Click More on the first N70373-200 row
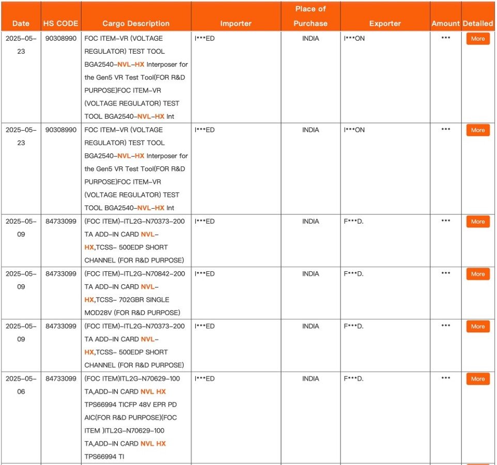The image size is (497, 465). (x=478, y=222)
